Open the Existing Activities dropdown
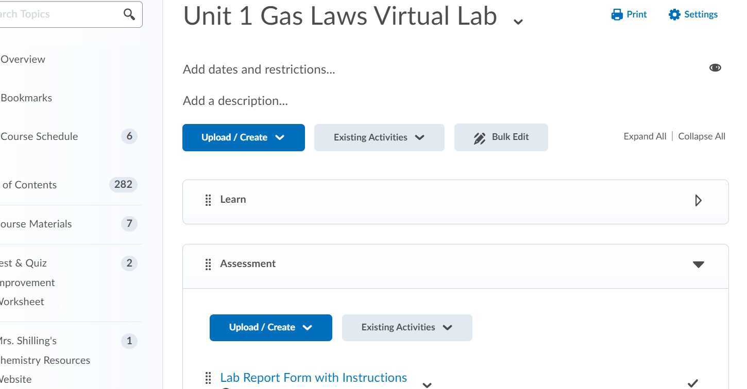747x389 pixels. point(379,137)
